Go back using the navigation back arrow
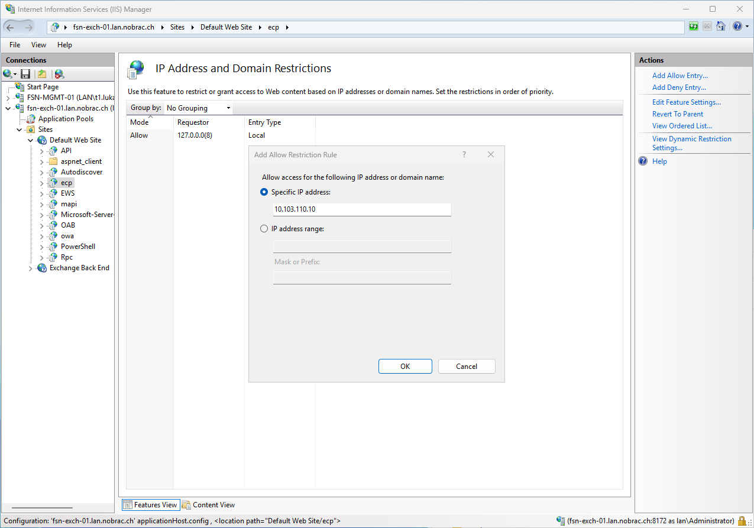Image resolution: width=754 pixels, height=528 pixels. 11,27
